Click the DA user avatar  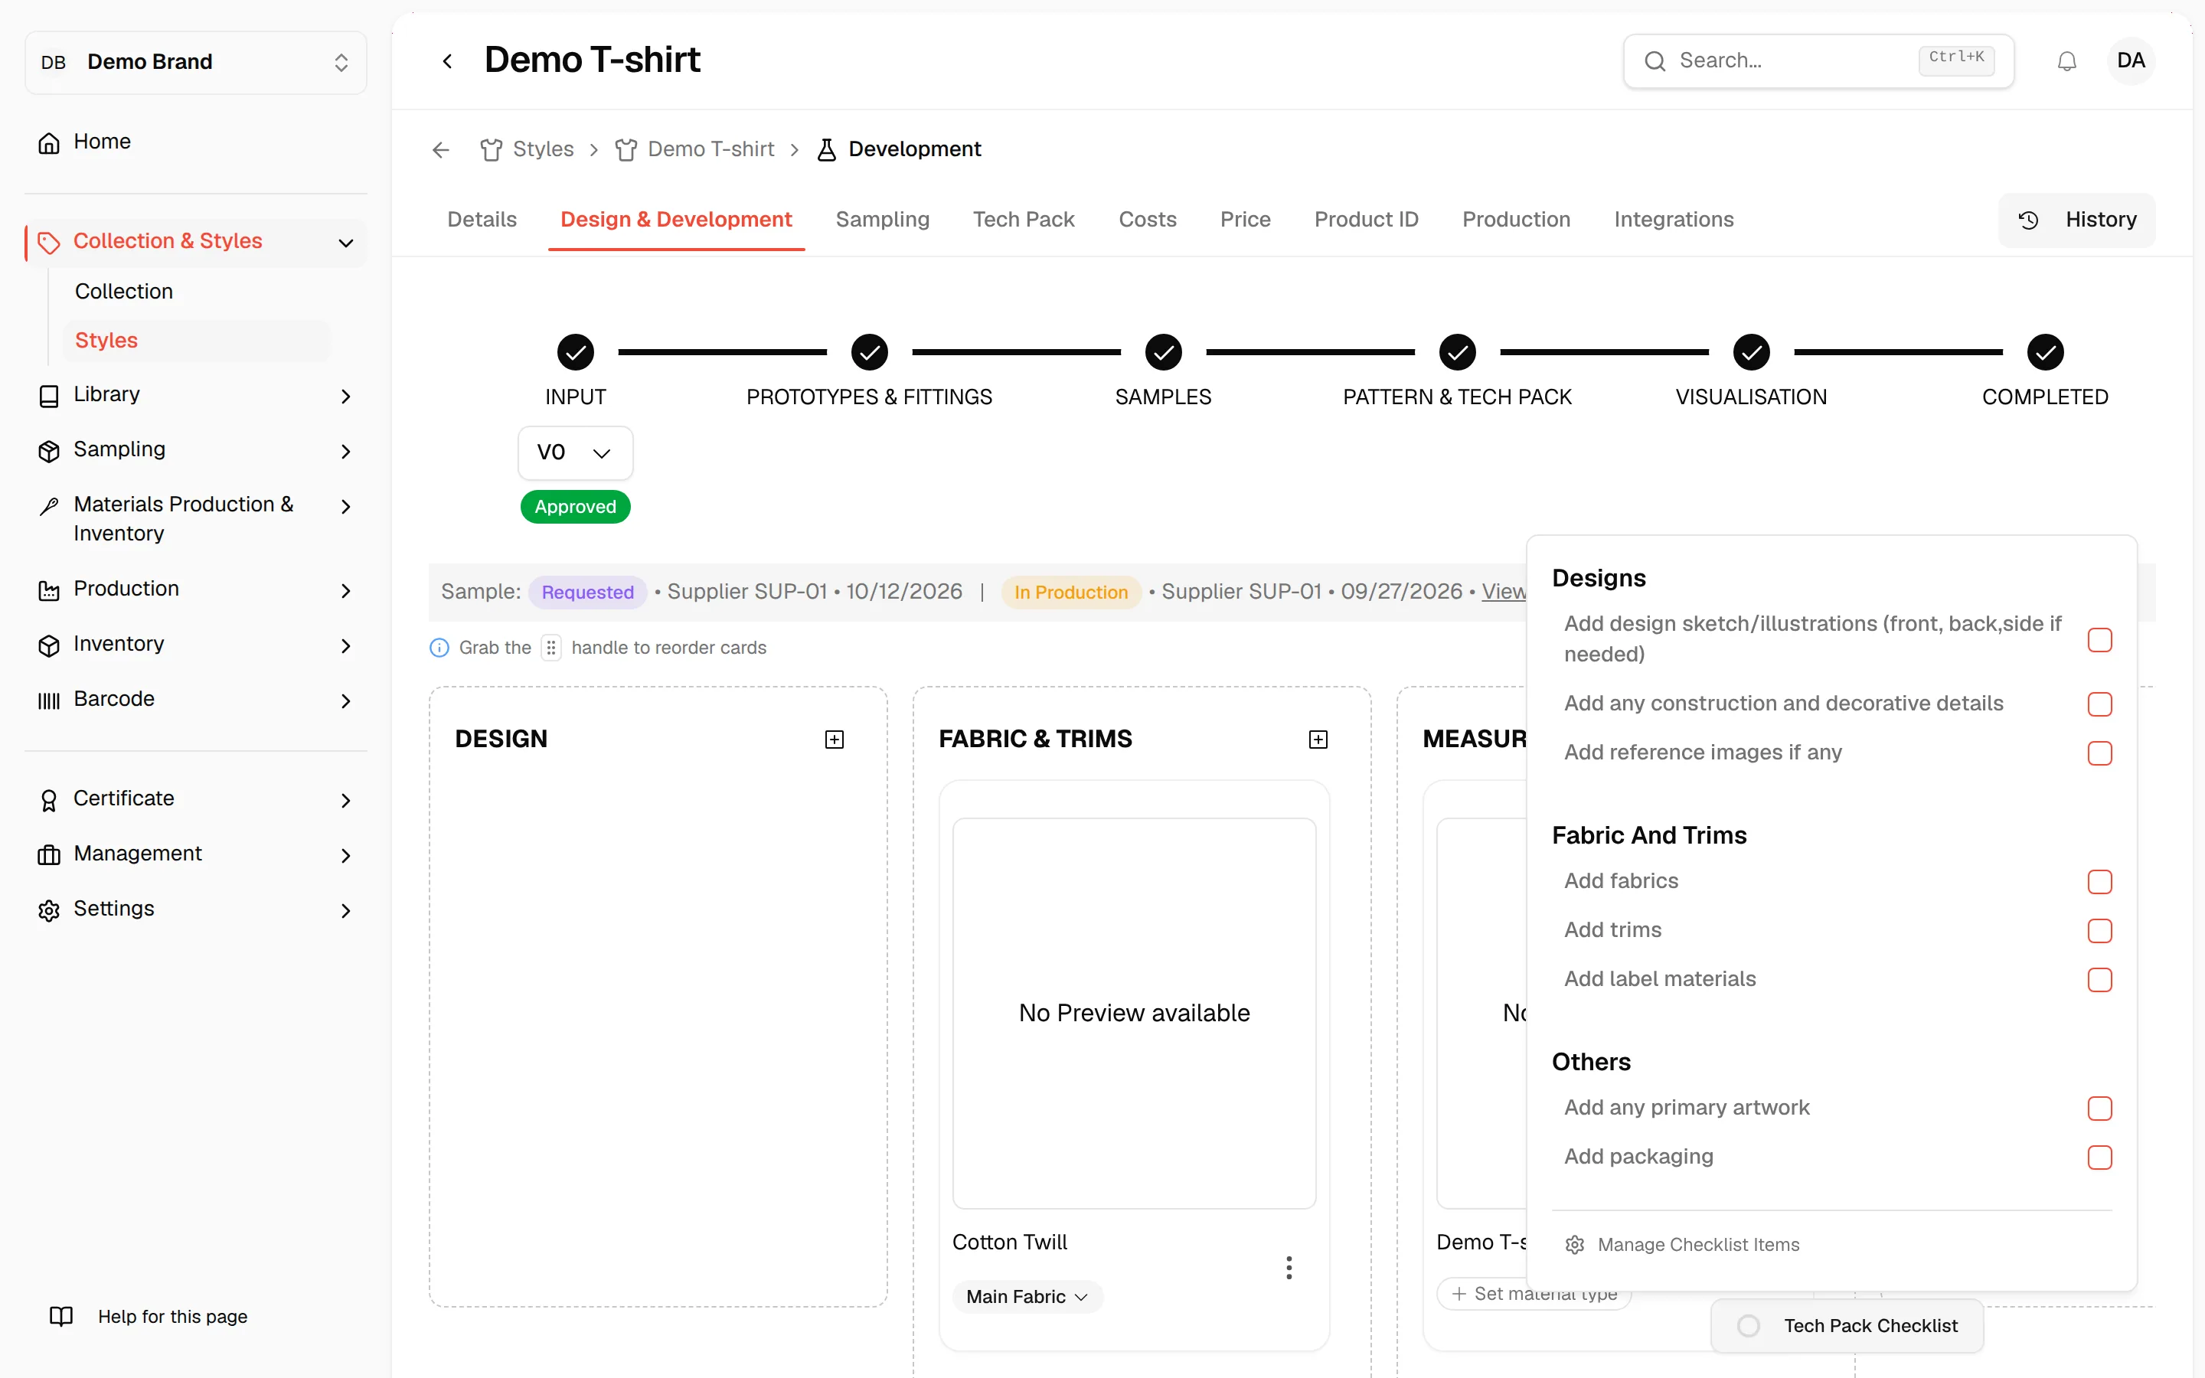[2130, 61]
